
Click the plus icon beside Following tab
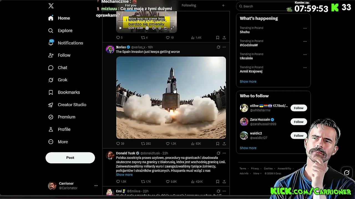(223, 5)
